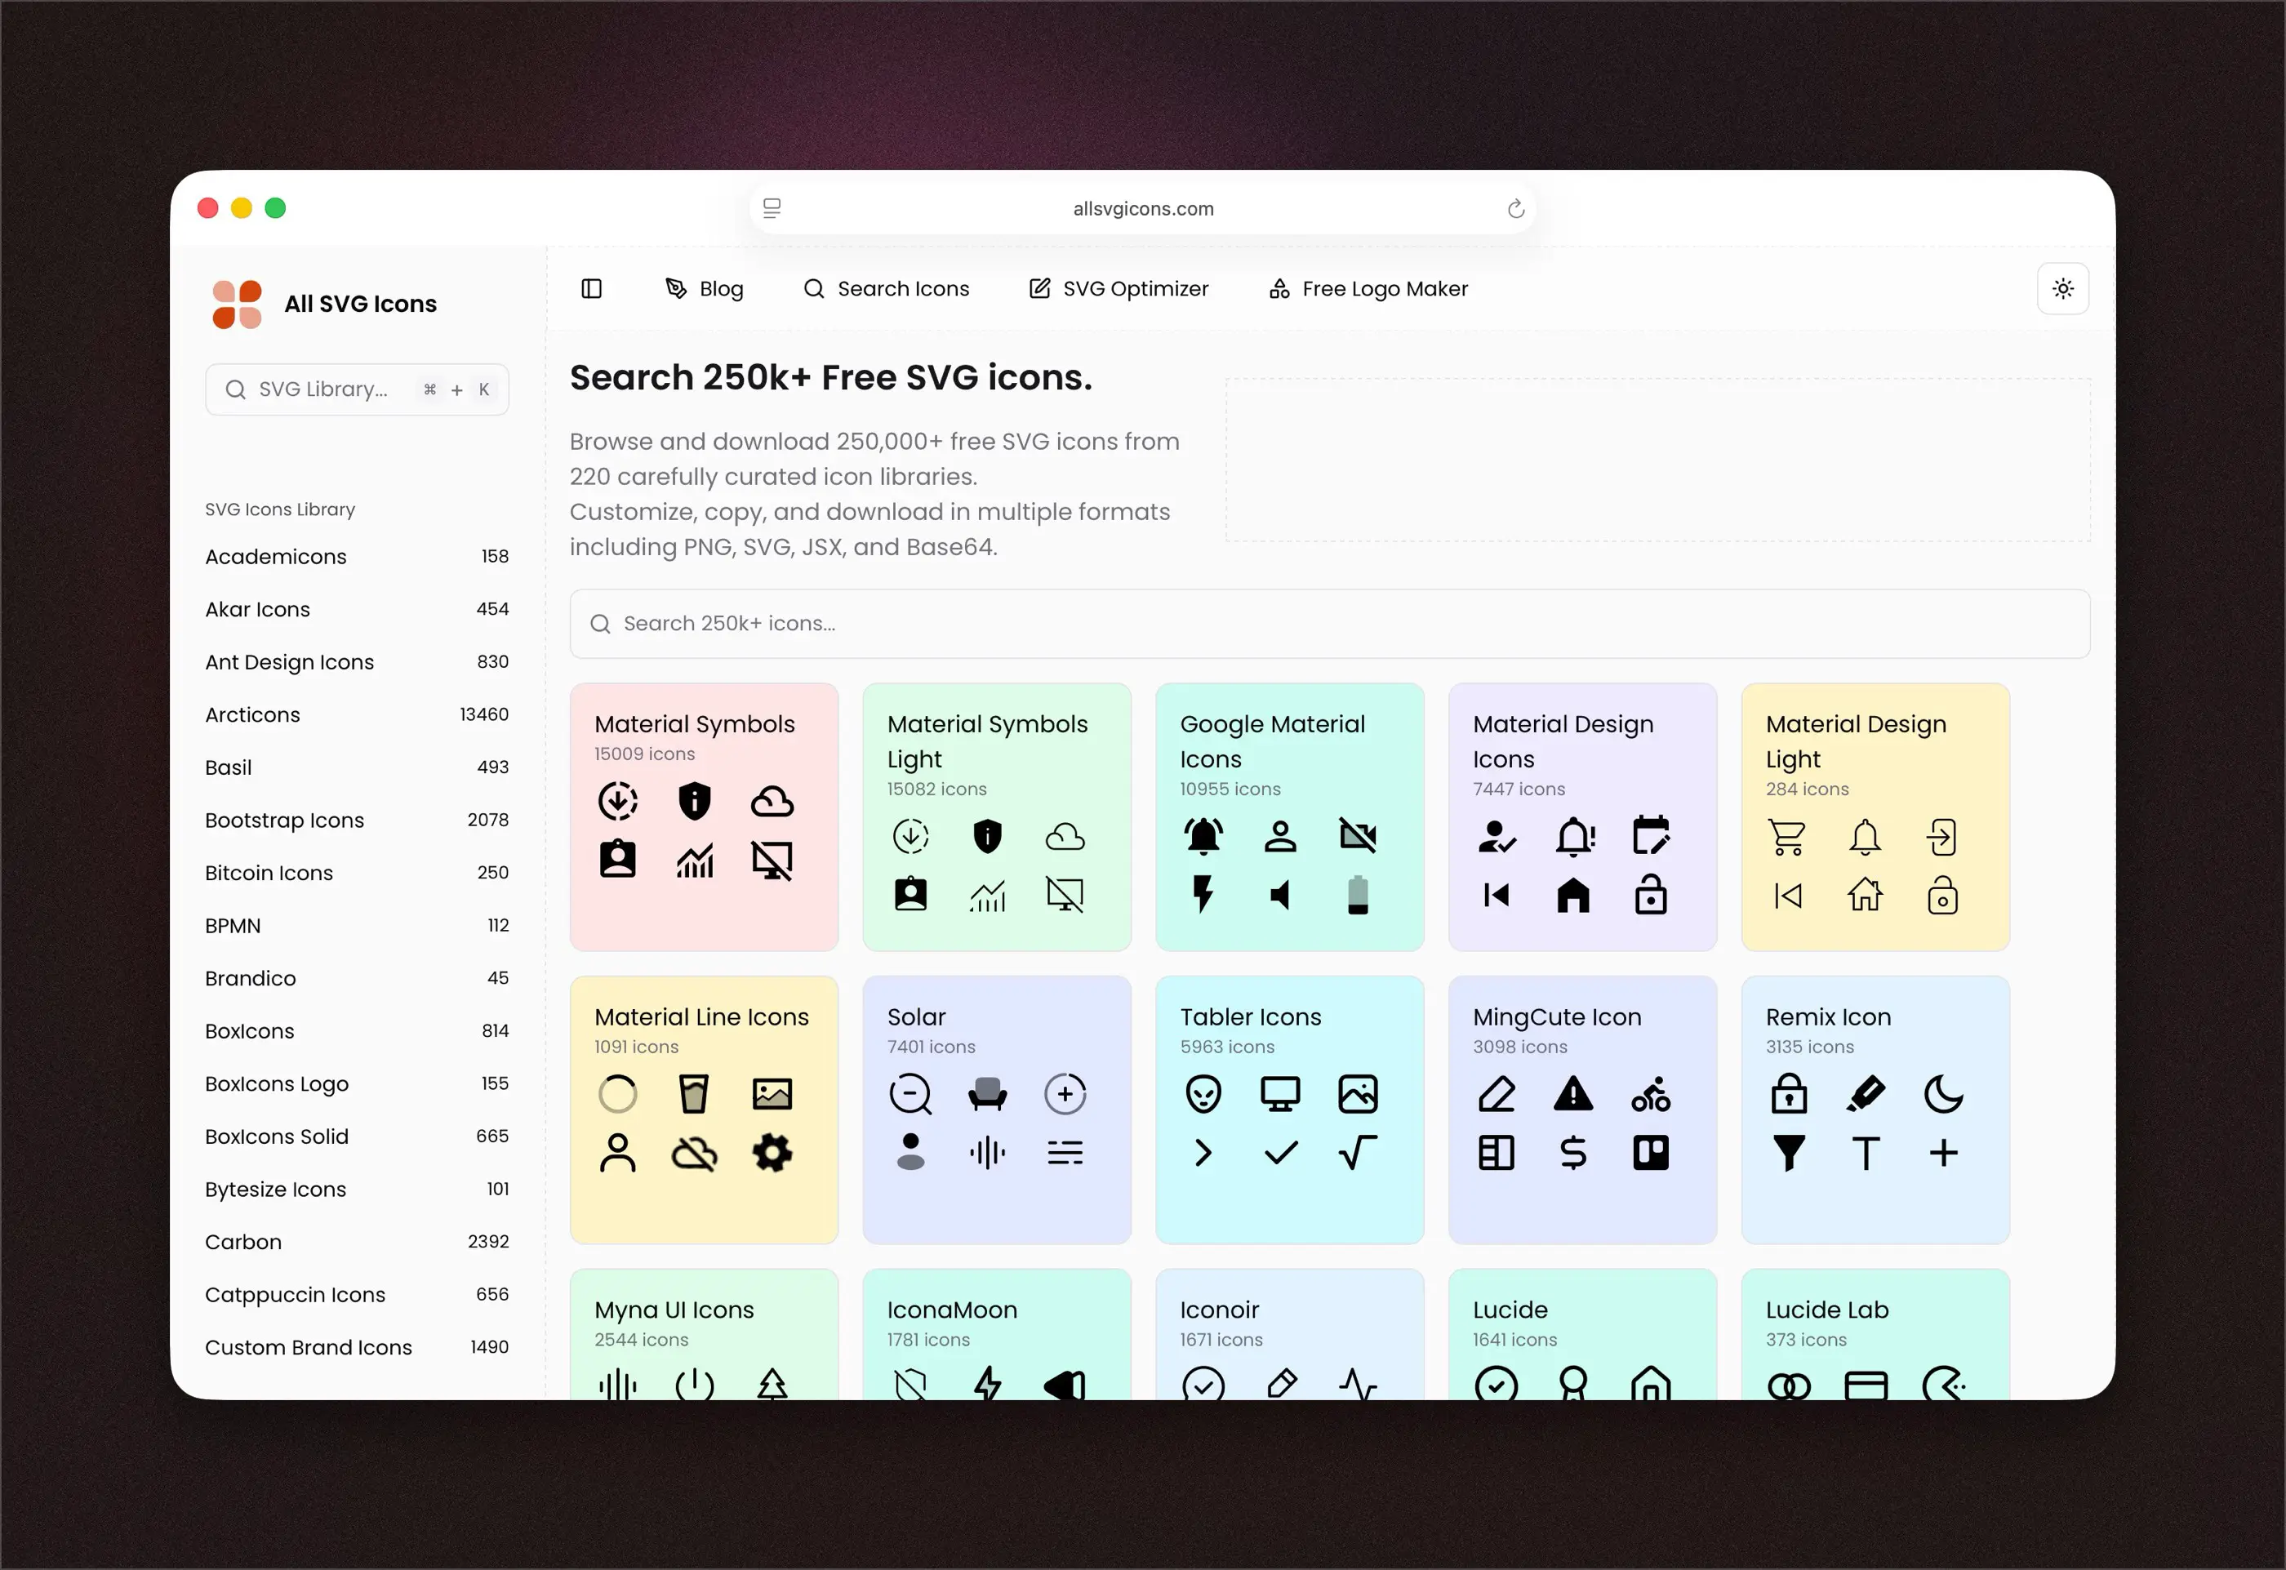Click the checkmark icon in Tabler Icons card
The height and width of the screenshot is (1570, 2286).
click(1279, 1152)
